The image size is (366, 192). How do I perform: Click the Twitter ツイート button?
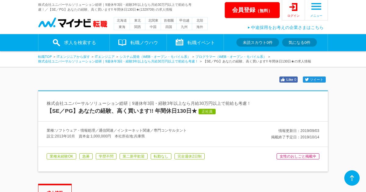pyautogui.click(x=314, y=80)
